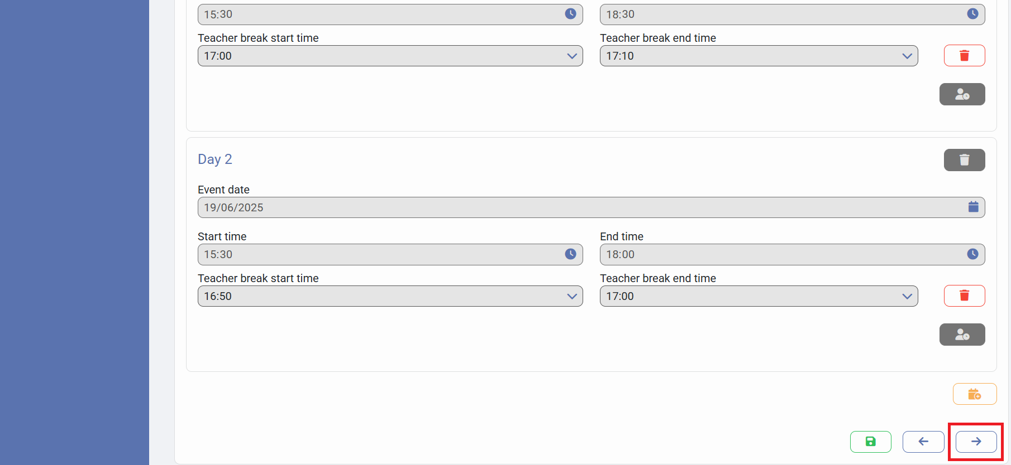Add teacher break under the 17:00 row
Viewport: 1011px width, 465px height.
(962, 94)
